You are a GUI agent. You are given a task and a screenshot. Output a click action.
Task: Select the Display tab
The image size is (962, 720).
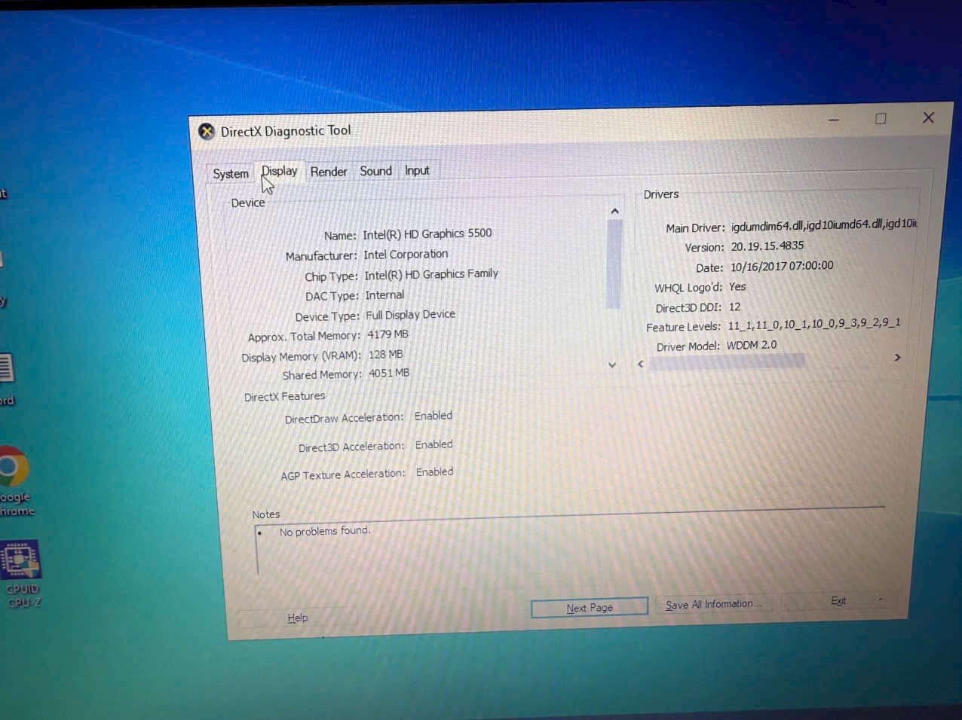(279, 171)
